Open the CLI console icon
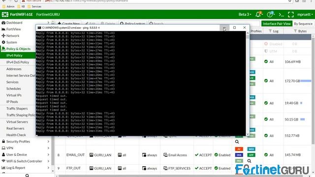Viewport: 315px width, 177px height. 282,14
